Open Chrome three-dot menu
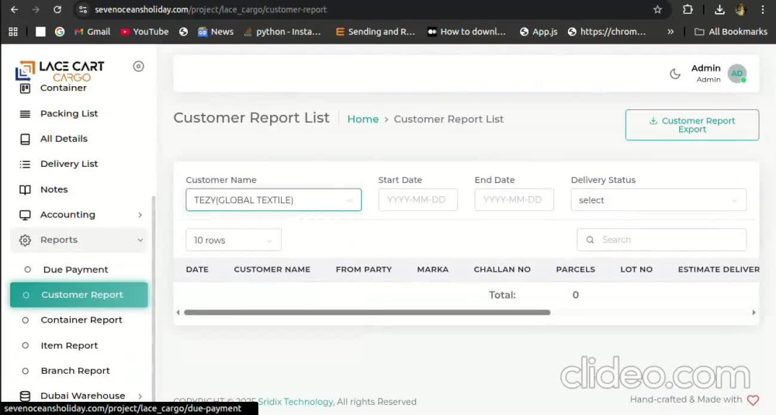The image size is (776, 415). (x=763, y=9)
